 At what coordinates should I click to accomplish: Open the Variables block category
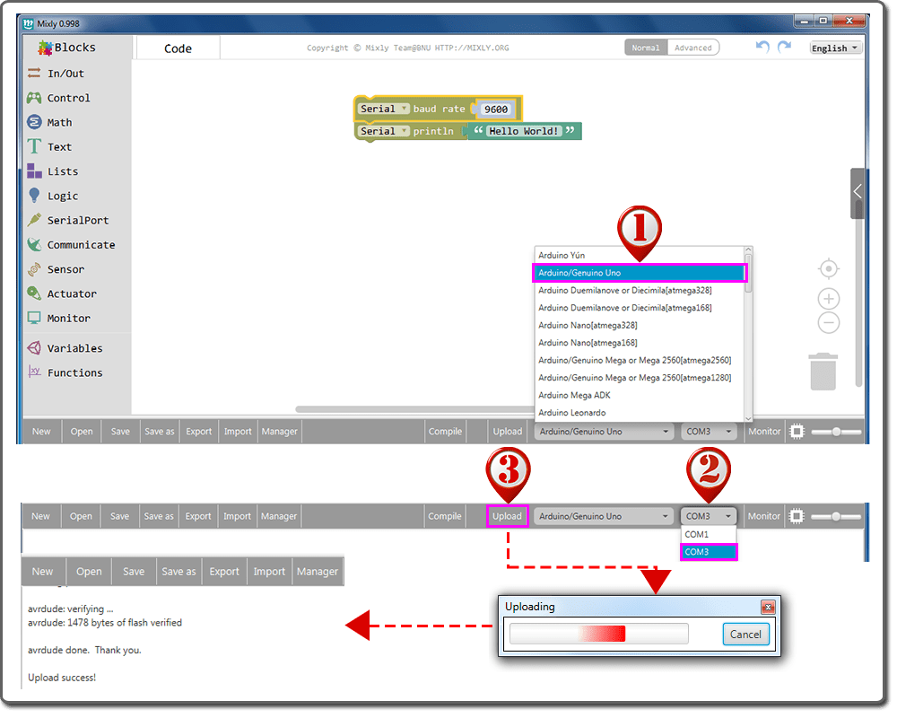(74, 349)
